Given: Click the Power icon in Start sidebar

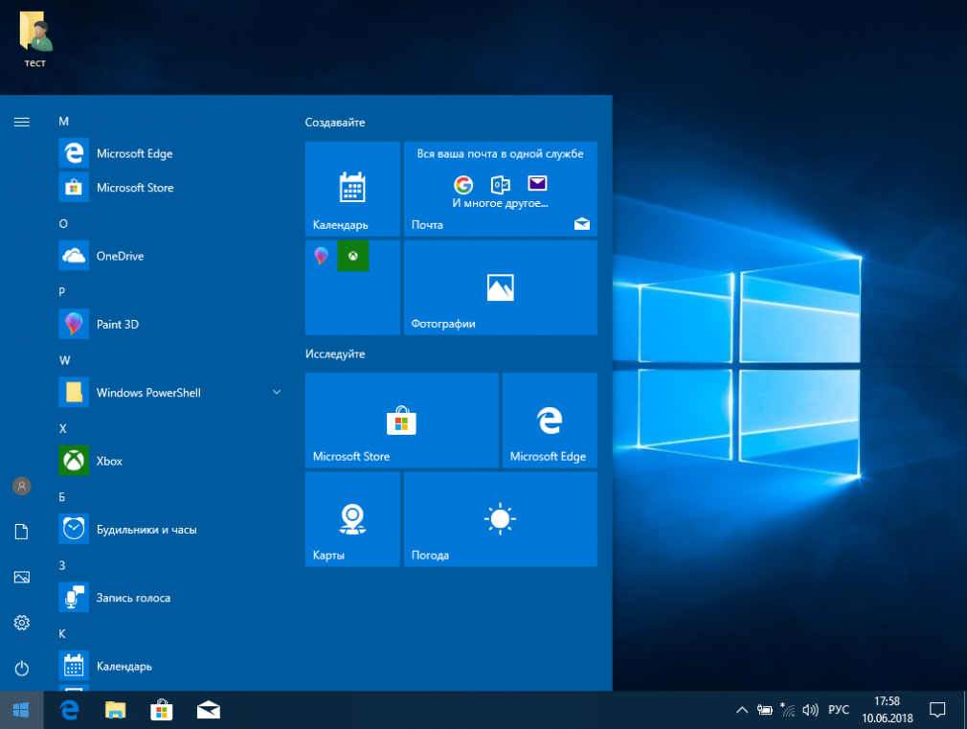Looking at the screenshot, I should coord(22,669).
